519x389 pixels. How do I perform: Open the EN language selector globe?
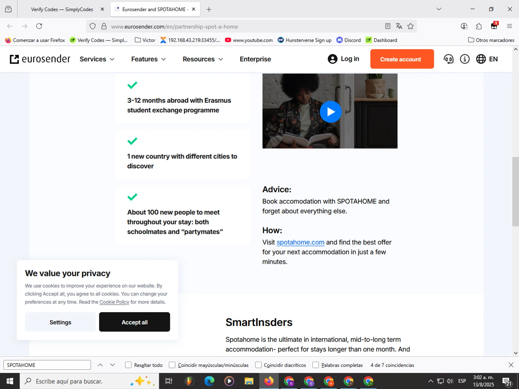(487, 59)
